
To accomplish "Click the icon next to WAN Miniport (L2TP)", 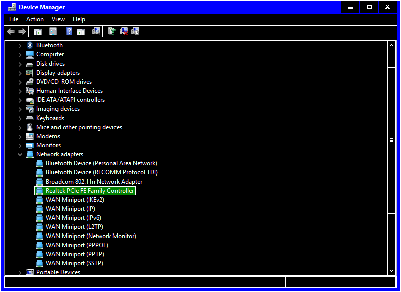I will click(x=40, y=227).
